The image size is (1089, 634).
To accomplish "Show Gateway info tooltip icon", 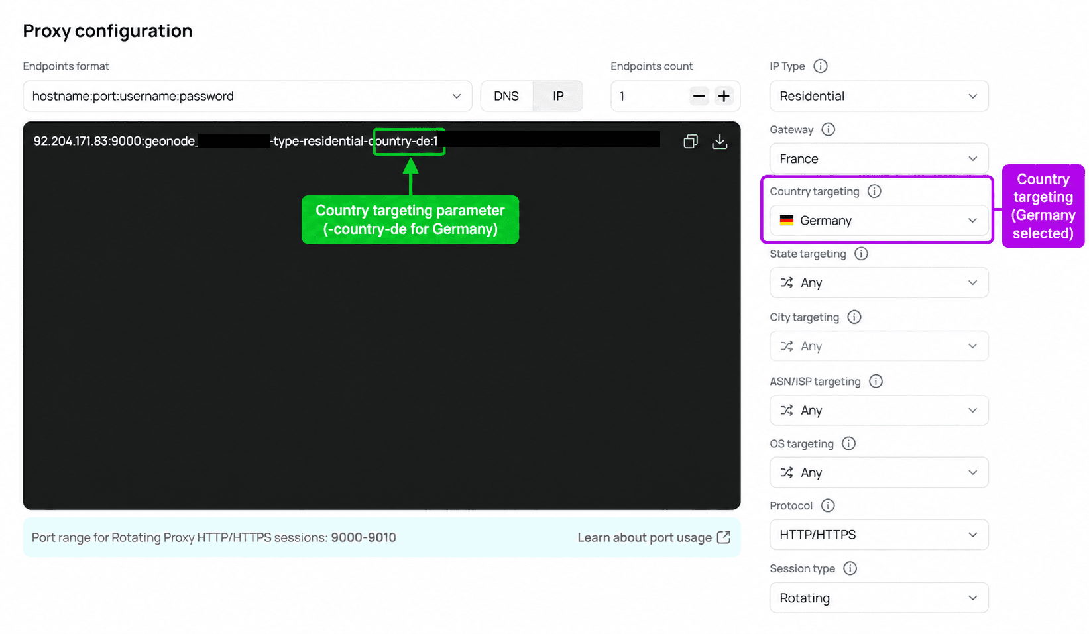I will (829, 130).
